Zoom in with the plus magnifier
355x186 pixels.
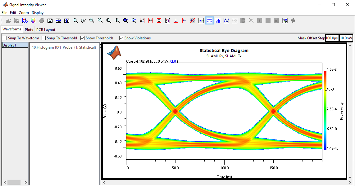point(92,20)
